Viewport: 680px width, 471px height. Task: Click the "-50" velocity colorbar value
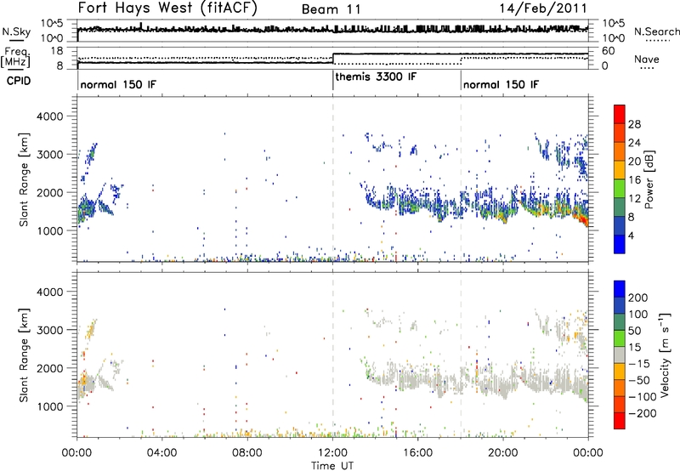coord(639,380)
